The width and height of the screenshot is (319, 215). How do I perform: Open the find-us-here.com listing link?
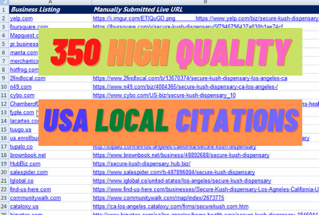31,189
